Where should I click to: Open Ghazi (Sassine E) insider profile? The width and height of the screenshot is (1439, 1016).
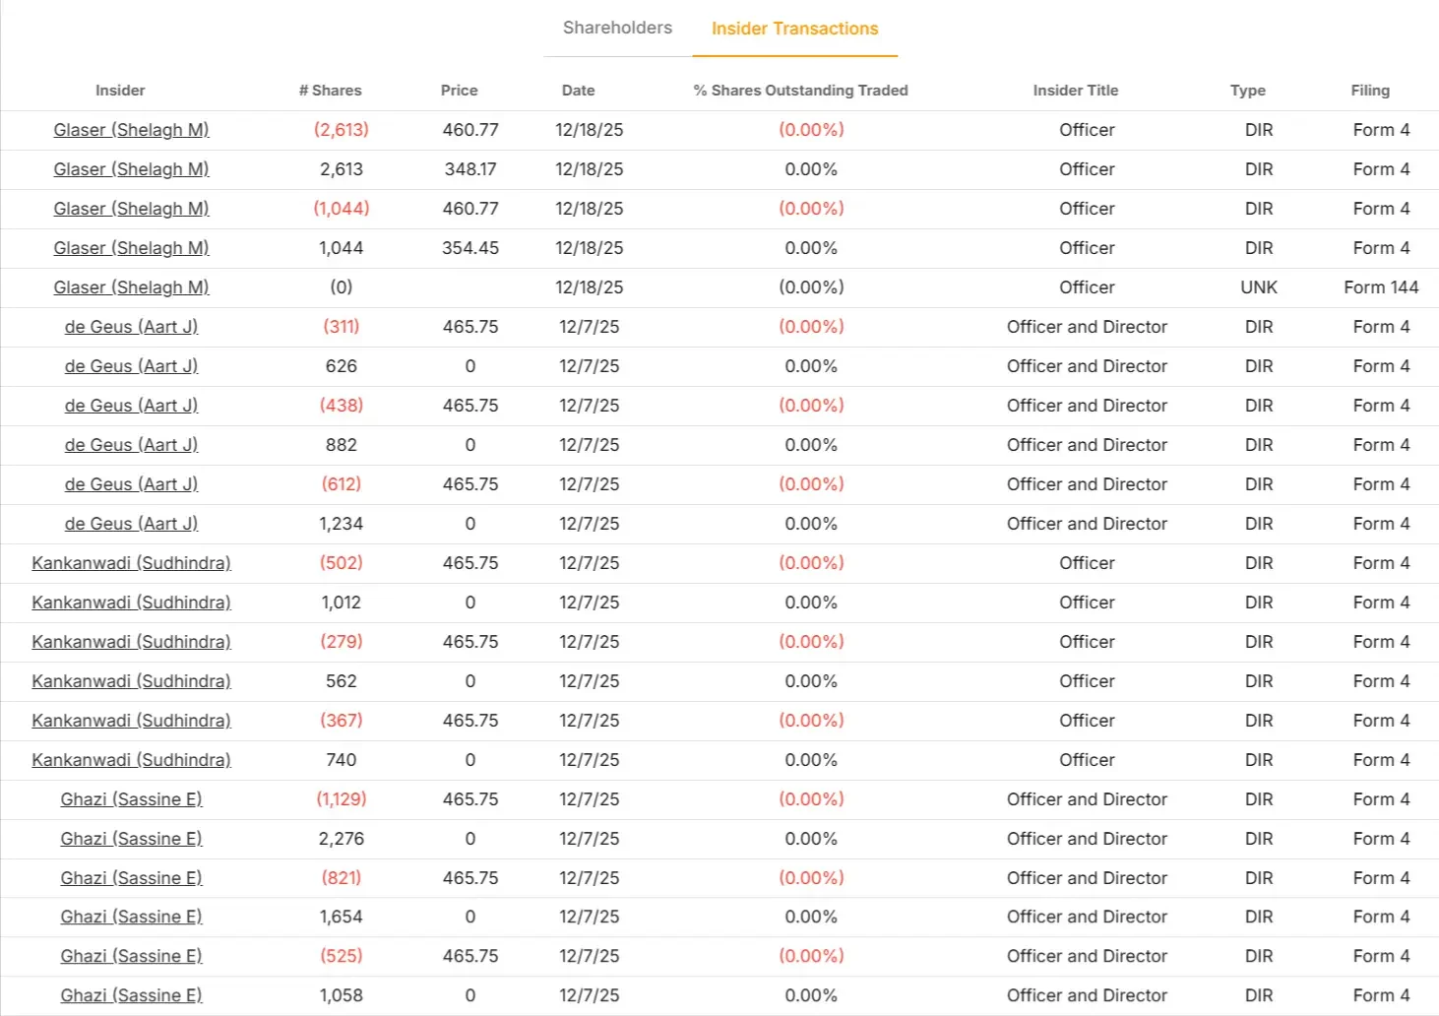click(131, 798)
